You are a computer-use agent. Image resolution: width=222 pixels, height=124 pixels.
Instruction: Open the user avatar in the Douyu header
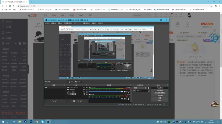[x=189, y=15]
